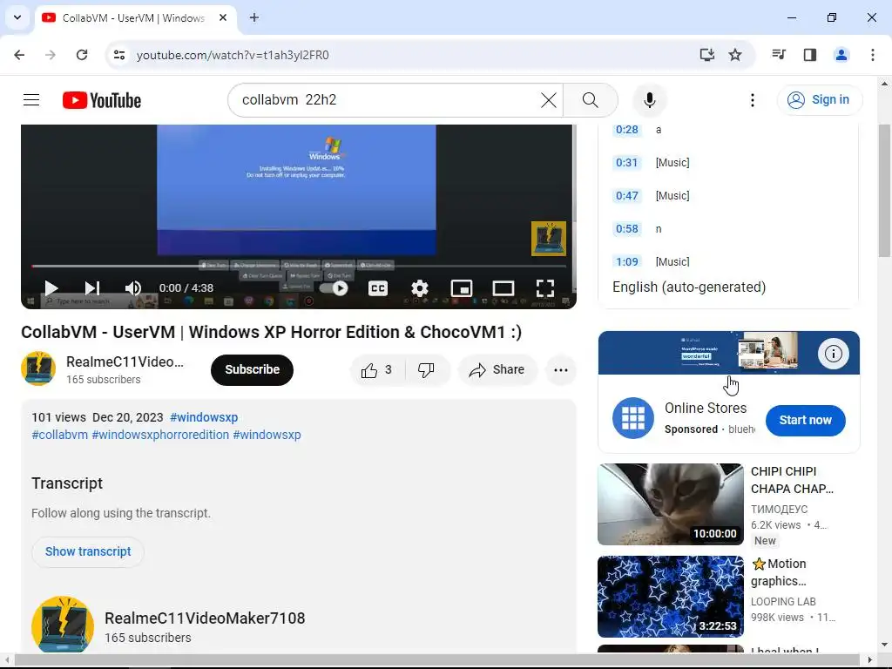Open media controls icon in toolbar
Screen dimensions: 892x669
tap(779, 55)
